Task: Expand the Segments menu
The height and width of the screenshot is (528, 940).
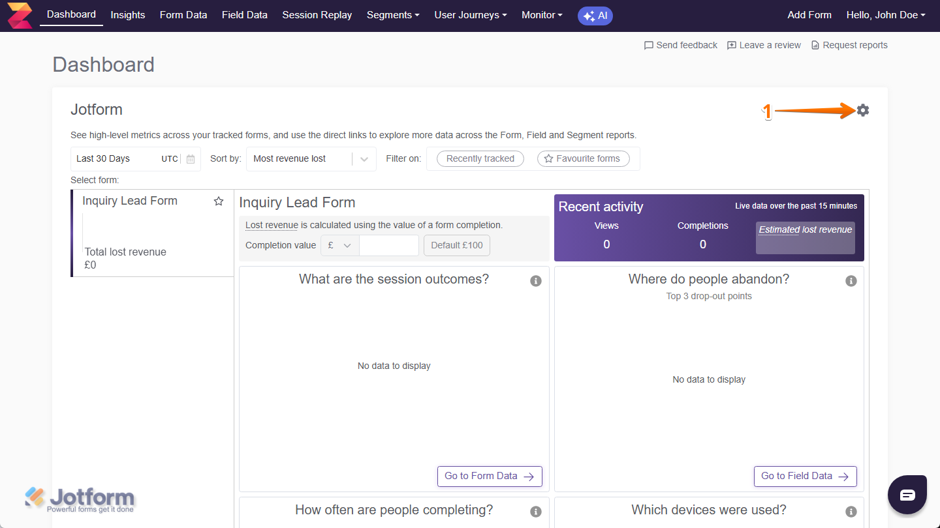Action: [393, 15]
